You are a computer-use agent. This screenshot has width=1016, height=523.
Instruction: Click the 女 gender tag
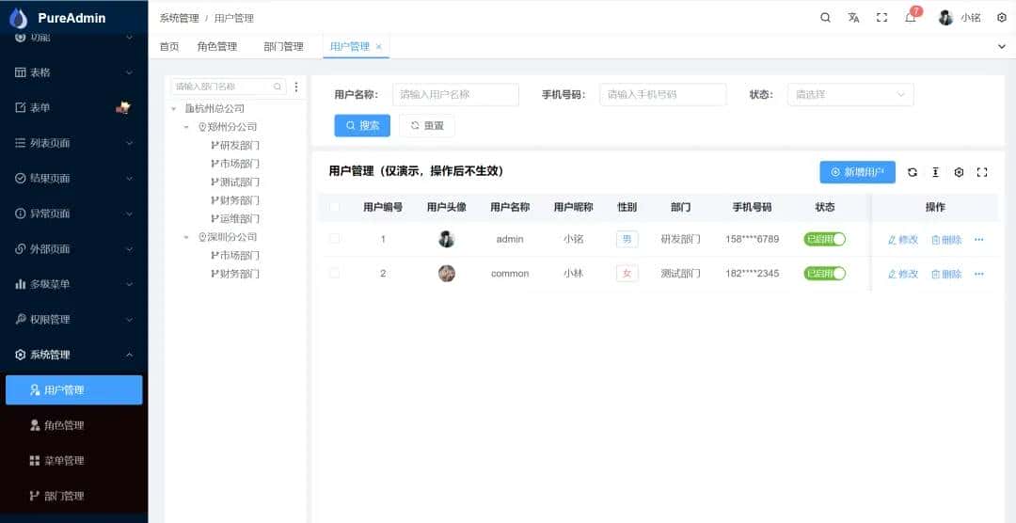627,274
